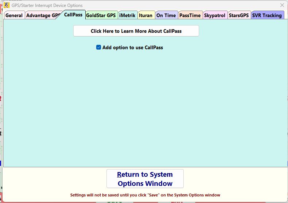Viewport: 288px width, 203px height.
Task: Click the window title bar text
Action: (47, 5)
